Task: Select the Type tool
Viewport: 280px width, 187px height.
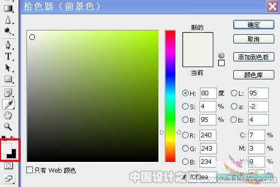Action: pyautogui.click(x=8, y=56)
